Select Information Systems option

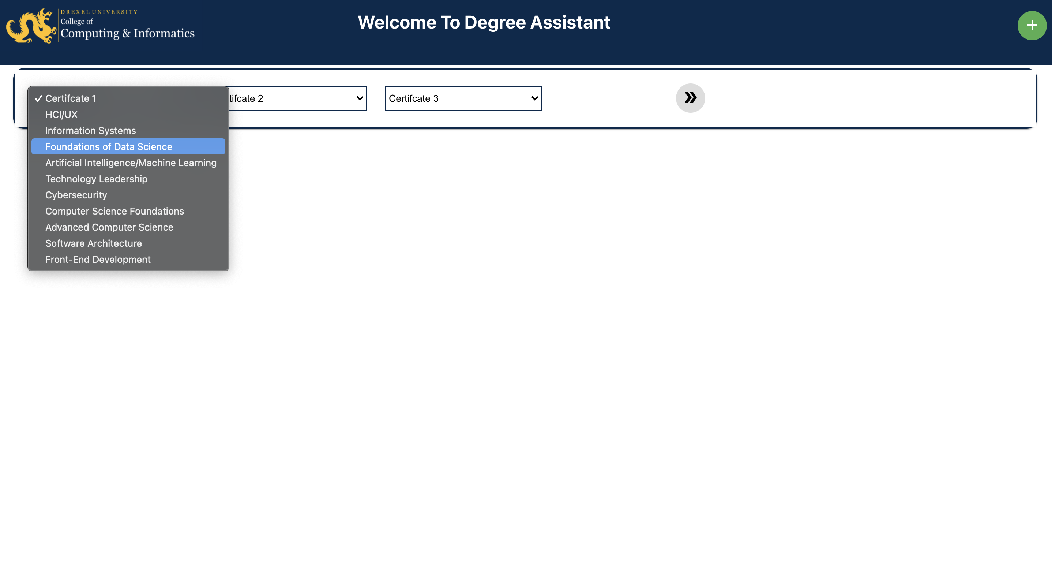tap(90, 131)
